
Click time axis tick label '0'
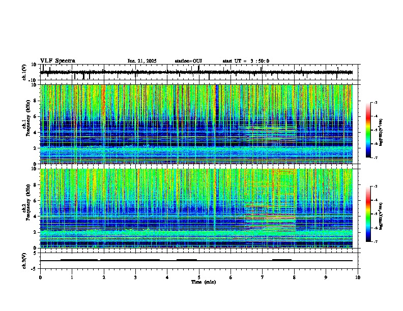40,277
